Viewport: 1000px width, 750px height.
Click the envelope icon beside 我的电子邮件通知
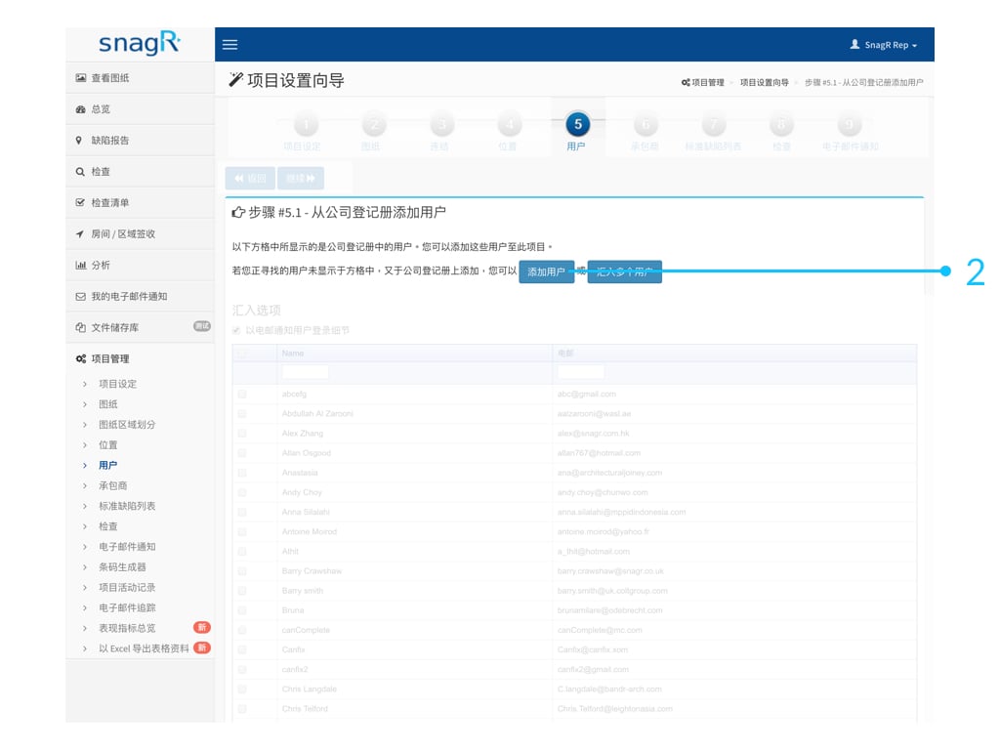[x=80, y=297]
